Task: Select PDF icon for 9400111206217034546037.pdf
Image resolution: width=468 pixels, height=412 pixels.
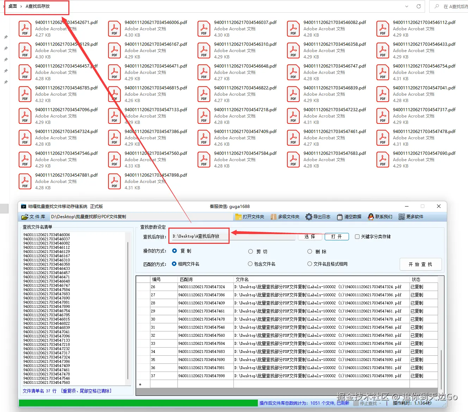Action: click(x=204, y=28)
